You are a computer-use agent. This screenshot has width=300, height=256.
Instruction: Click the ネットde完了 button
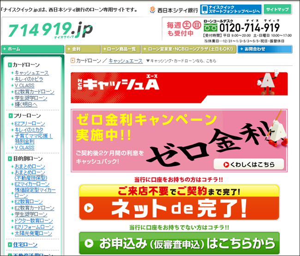tap(179, 202)
